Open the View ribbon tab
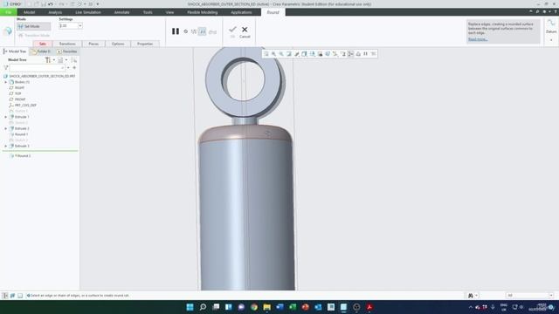This screenshot has width=559, height=314. pyautogui.click(x=169, y=12)
